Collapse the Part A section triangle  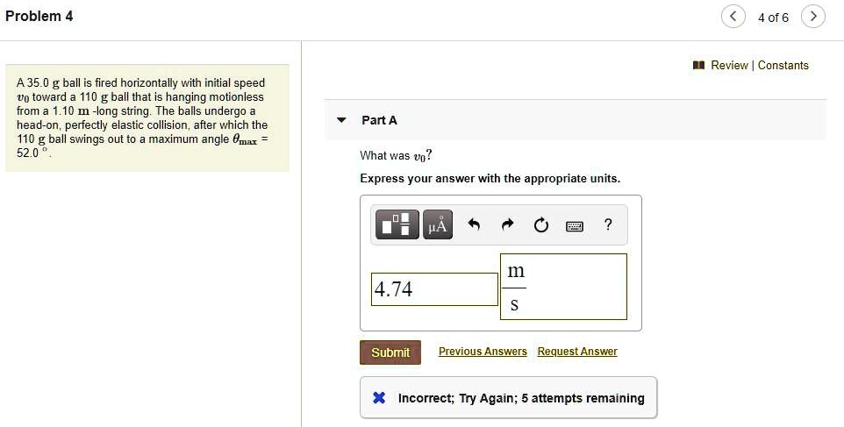(341, 120)
